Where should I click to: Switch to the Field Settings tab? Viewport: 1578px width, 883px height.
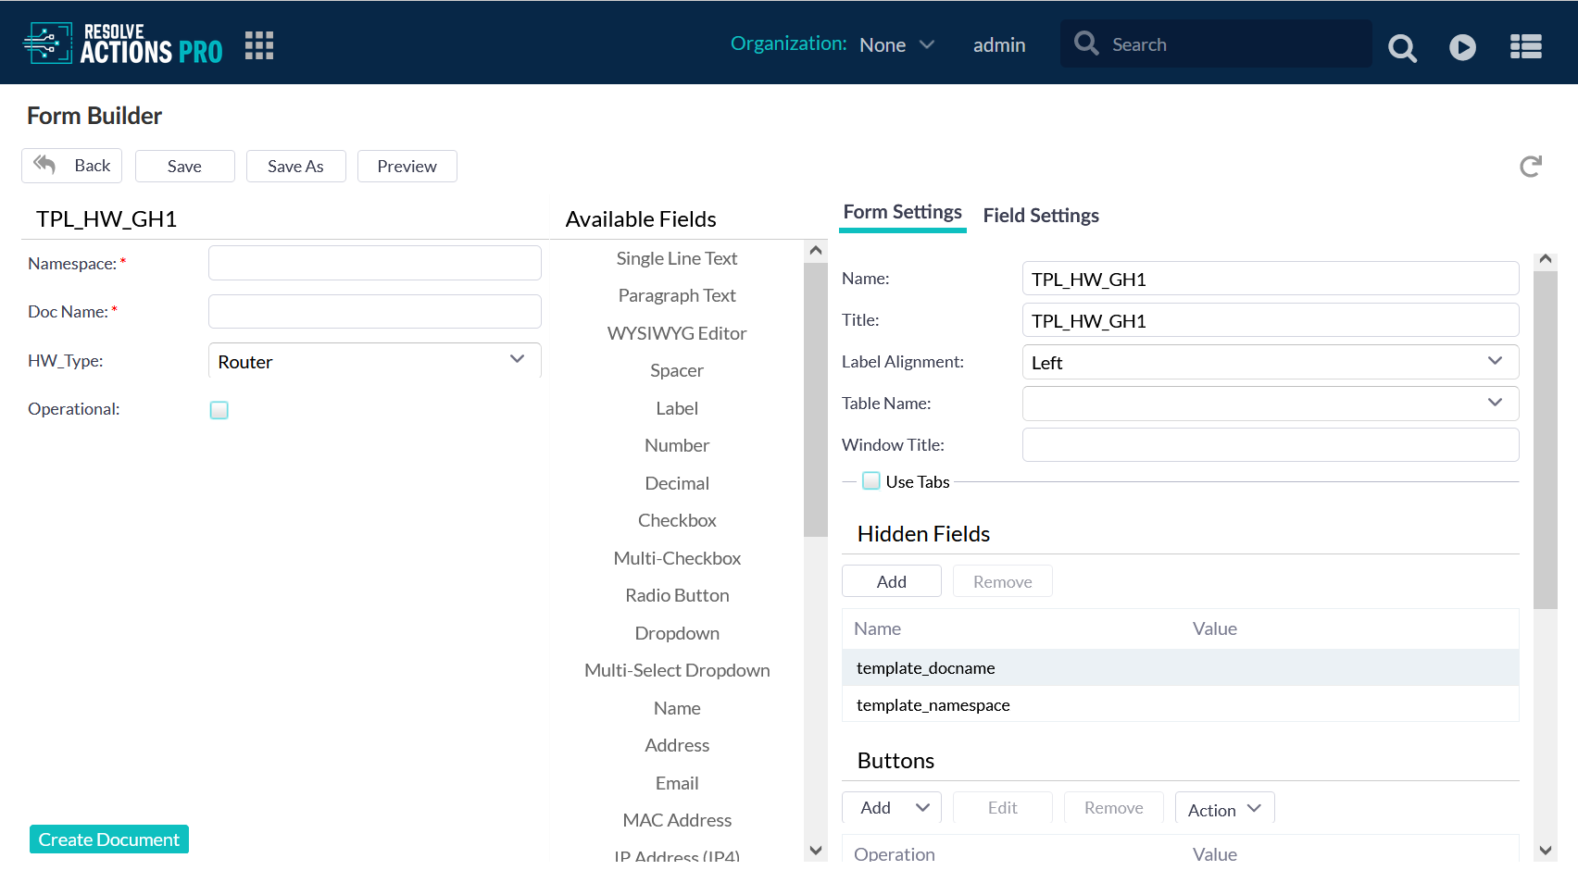1041,216
